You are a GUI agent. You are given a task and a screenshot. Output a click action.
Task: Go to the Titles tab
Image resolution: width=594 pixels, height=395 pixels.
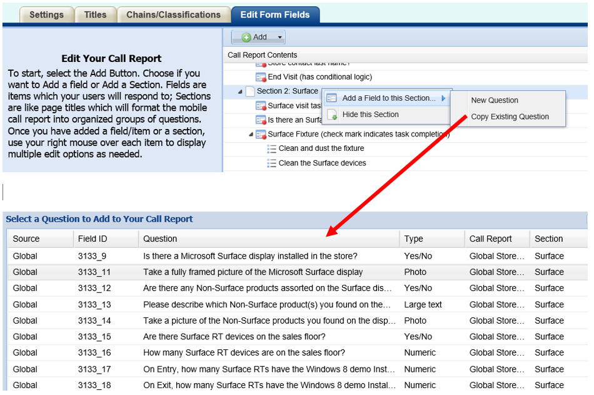pyautogui.click(x=95, y=15)
